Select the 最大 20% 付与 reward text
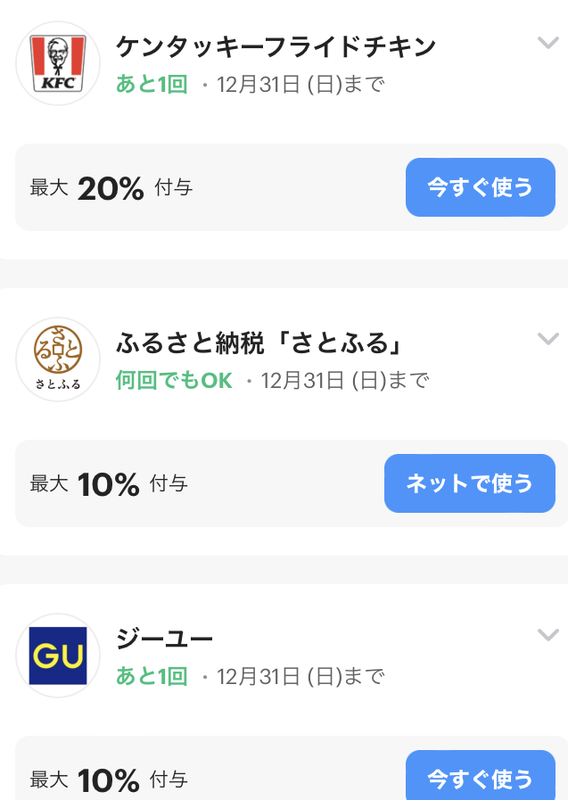This screenshot has height=800, width=568. [111, 188]
